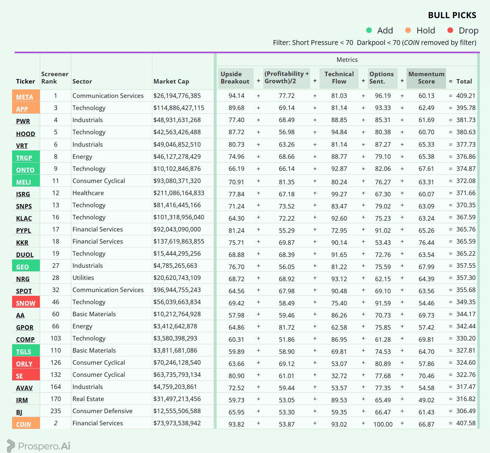Click APP's total value 395.78

[466, 108]
